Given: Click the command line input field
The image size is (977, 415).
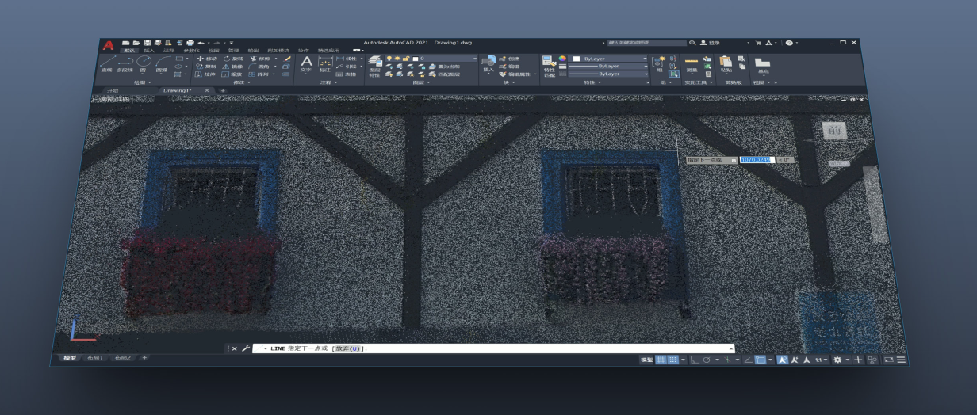Looking at the screenshot, I should click(515, 348).
